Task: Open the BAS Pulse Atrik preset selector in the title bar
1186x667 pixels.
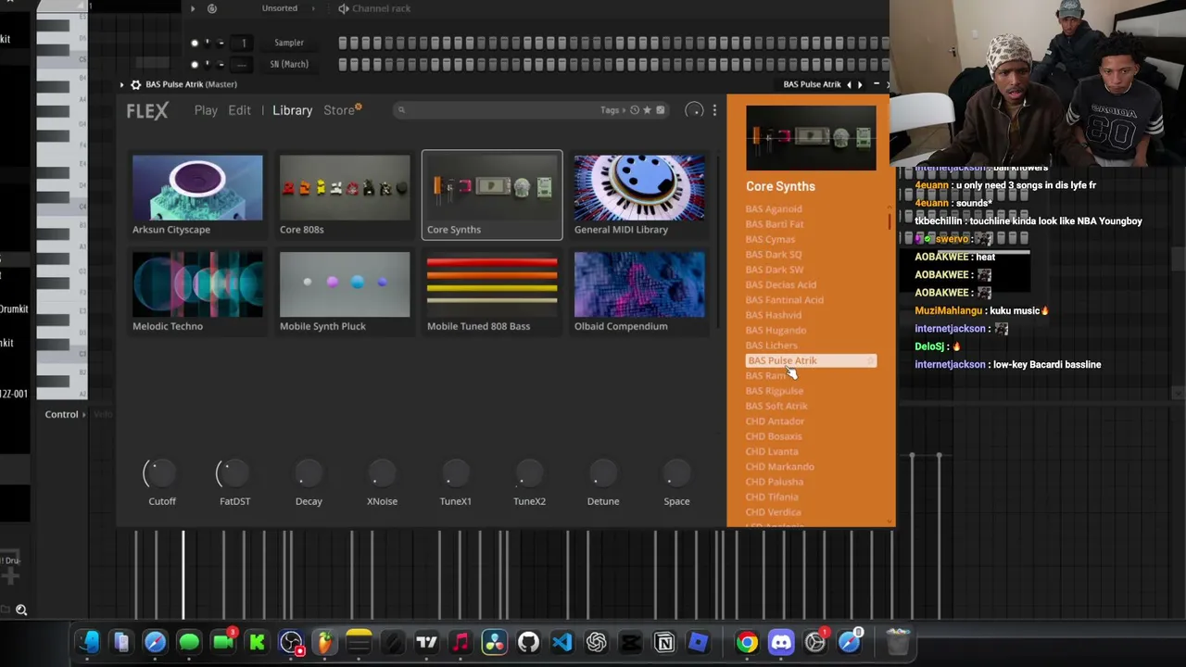Action: (x=812, y=84)
